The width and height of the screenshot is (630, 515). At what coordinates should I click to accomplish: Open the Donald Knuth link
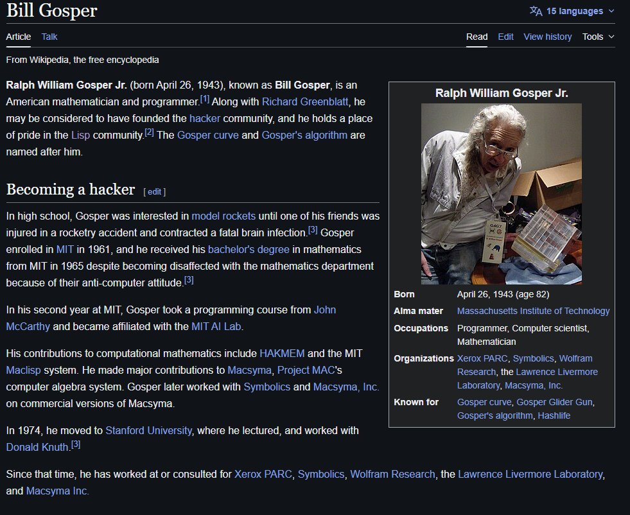(x=37, y=448)
